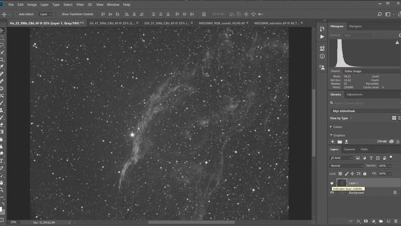The width and height of the screenshot is (401, 226).
Task: Open the Filter menu
Action: point(80,4)
